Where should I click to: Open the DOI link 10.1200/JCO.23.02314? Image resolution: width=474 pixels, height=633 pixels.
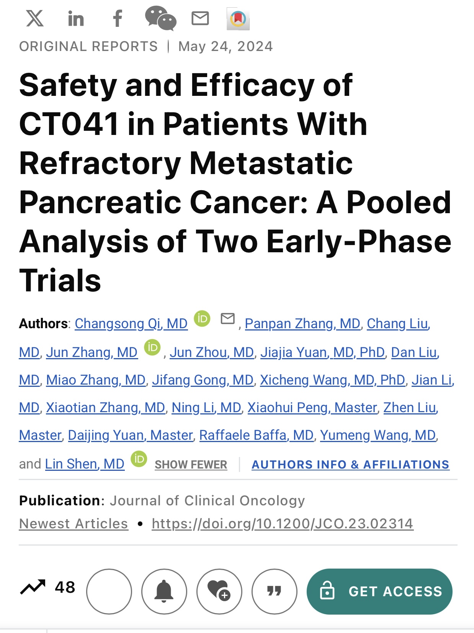pos(283,523)
